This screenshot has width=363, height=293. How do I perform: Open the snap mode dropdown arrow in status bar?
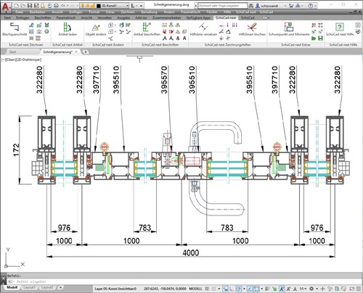(219, 289)
